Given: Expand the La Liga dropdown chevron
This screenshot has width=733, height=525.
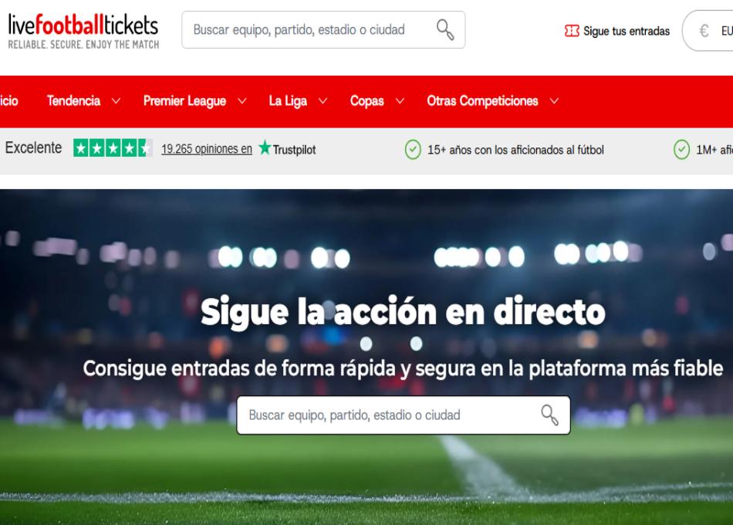Looking at the screenshot, I should [x=323, y=101].
